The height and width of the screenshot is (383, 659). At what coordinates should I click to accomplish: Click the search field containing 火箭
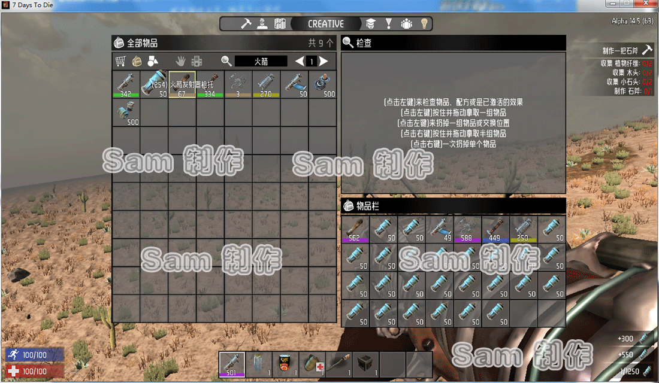[x=261, y=61]
